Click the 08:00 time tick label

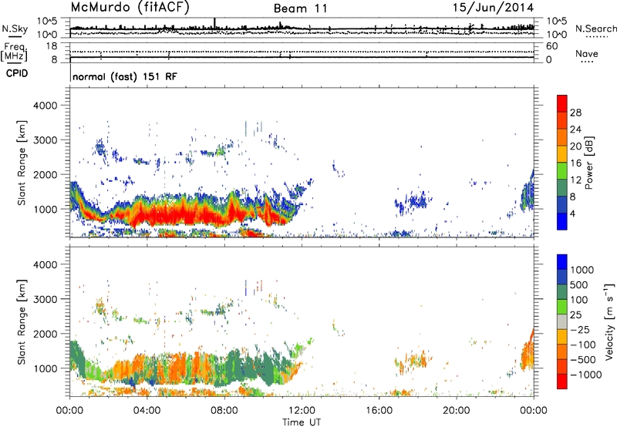224,411
